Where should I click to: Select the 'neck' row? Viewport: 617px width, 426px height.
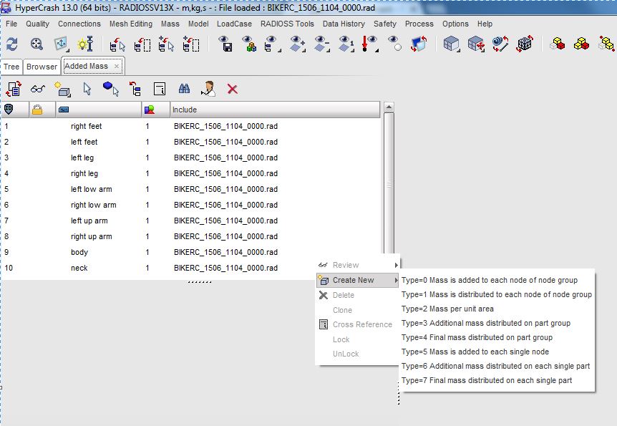[191, 268]
